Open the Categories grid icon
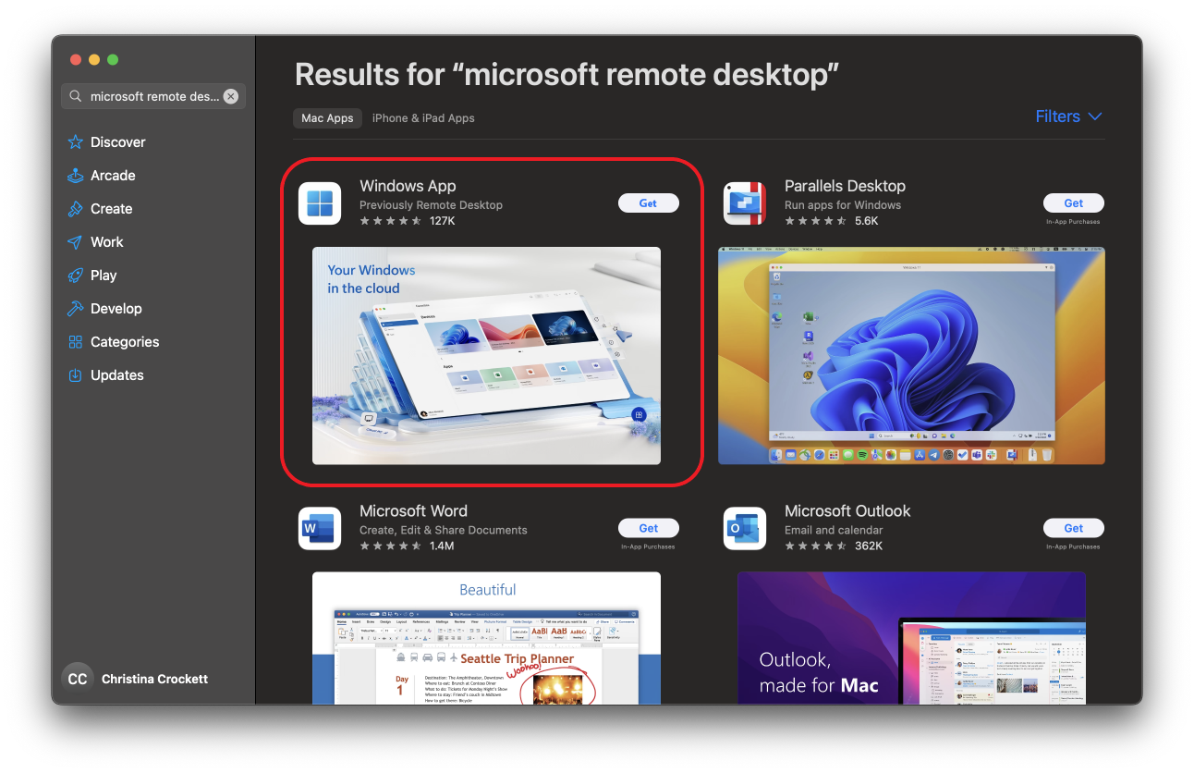1194x773 pixels. click(76, 342)
